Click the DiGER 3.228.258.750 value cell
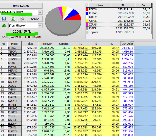156x136 pixels. coord(123,28)
